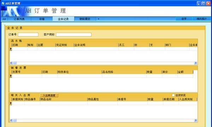Viewport: 212px width, 127px height.
Task: Click right scroll arrow of 流水账 table
Action: [195, 63]
